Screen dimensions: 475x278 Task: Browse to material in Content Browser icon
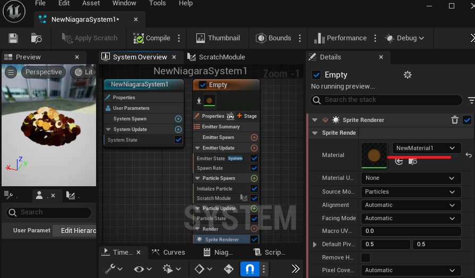pyautogui.click(x=412, y=161)
